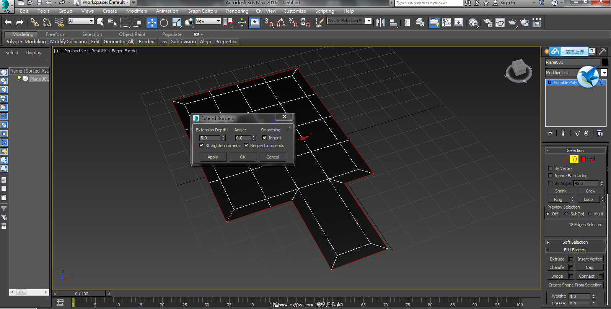Viewport: 611px width, 309px height.
Task: Click Apply in Extend Borders dialog
Action: (213, 157)
